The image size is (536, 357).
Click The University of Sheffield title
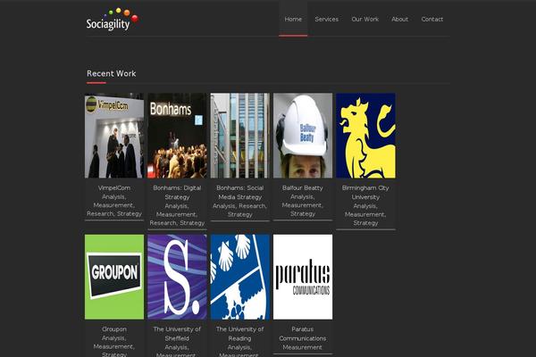click(x=177, y=334)
